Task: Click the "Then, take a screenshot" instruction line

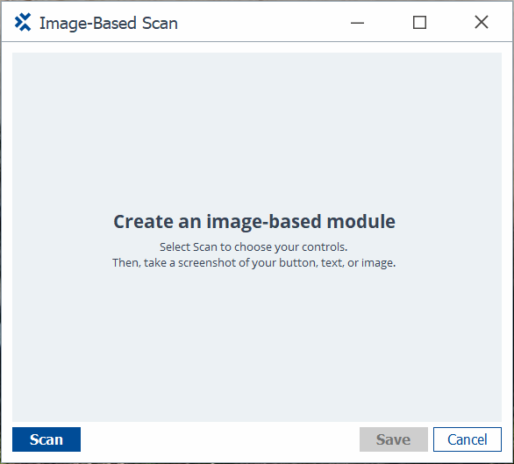Action: pos(254,262)
